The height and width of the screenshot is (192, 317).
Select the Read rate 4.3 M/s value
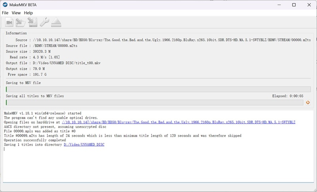click(x=46, y=57)
